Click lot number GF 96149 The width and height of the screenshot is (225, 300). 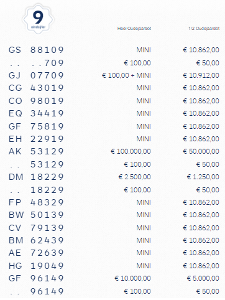(36, 278)
